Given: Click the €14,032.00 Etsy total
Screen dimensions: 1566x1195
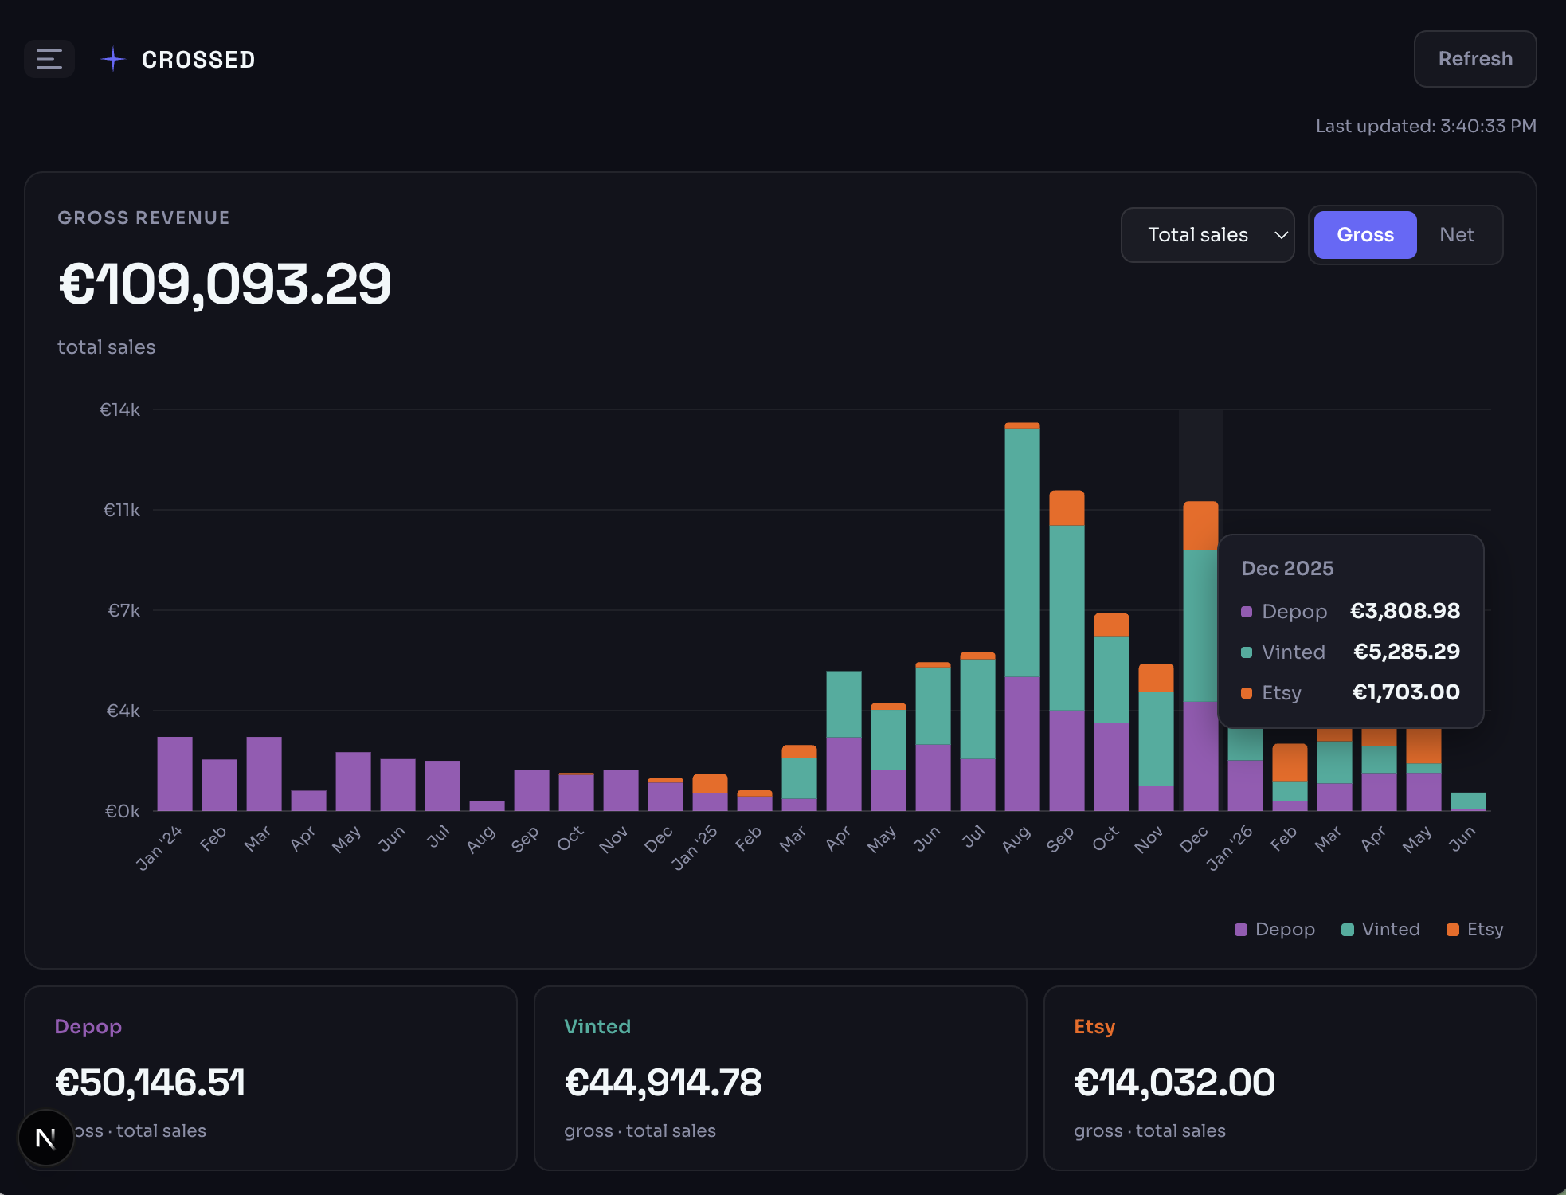Looking at the screenshot, I should click(x=1174, y=1083).
